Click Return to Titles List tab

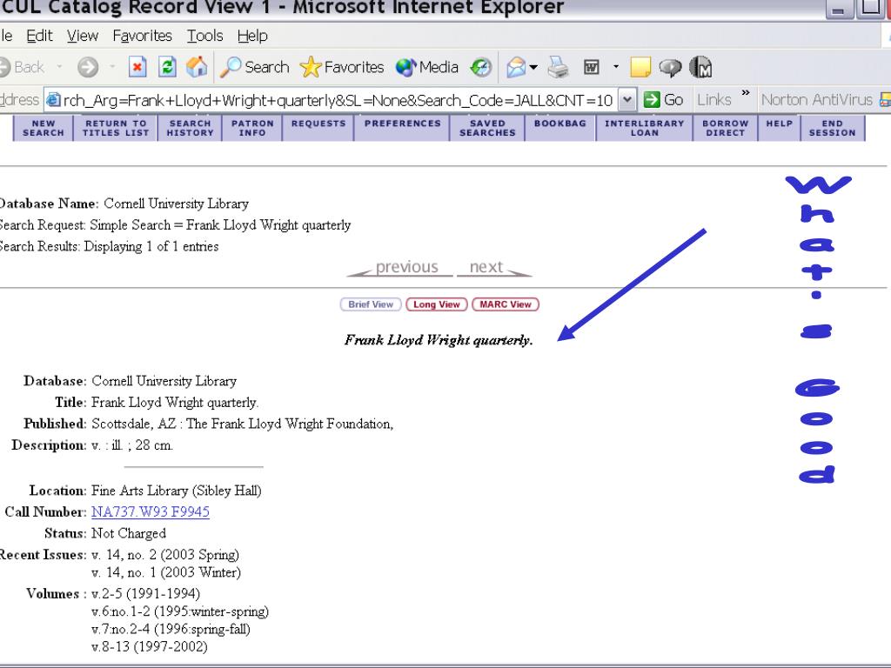(x=116, y=128)
